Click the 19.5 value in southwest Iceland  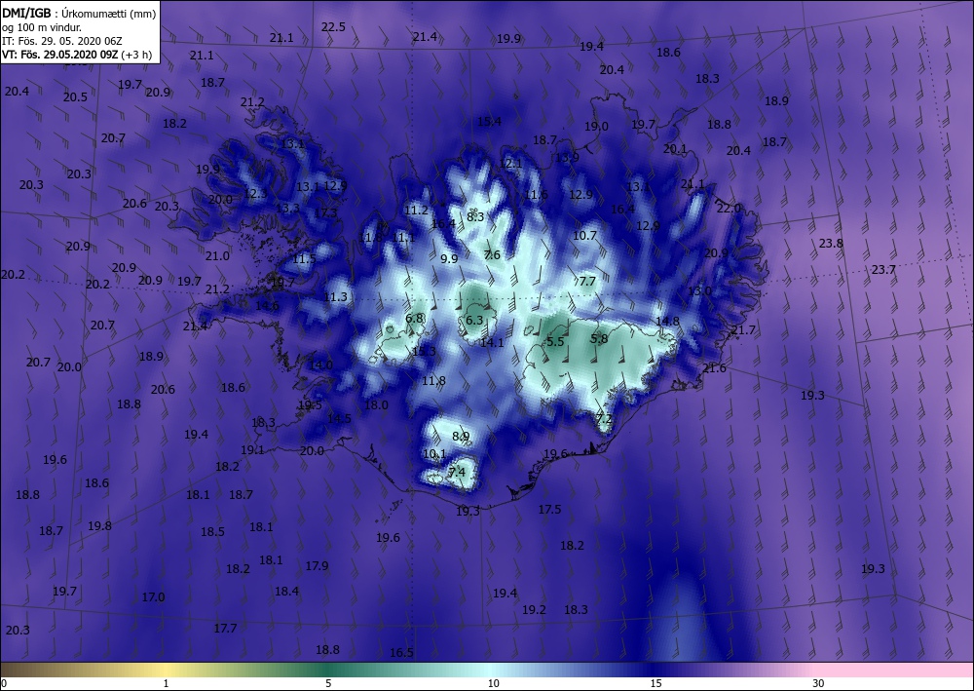click(x=310, y=405)
